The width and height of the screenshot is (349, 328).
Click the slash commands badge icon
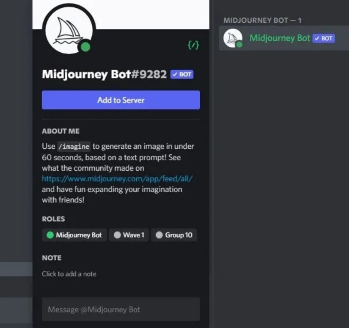(193, 45)
